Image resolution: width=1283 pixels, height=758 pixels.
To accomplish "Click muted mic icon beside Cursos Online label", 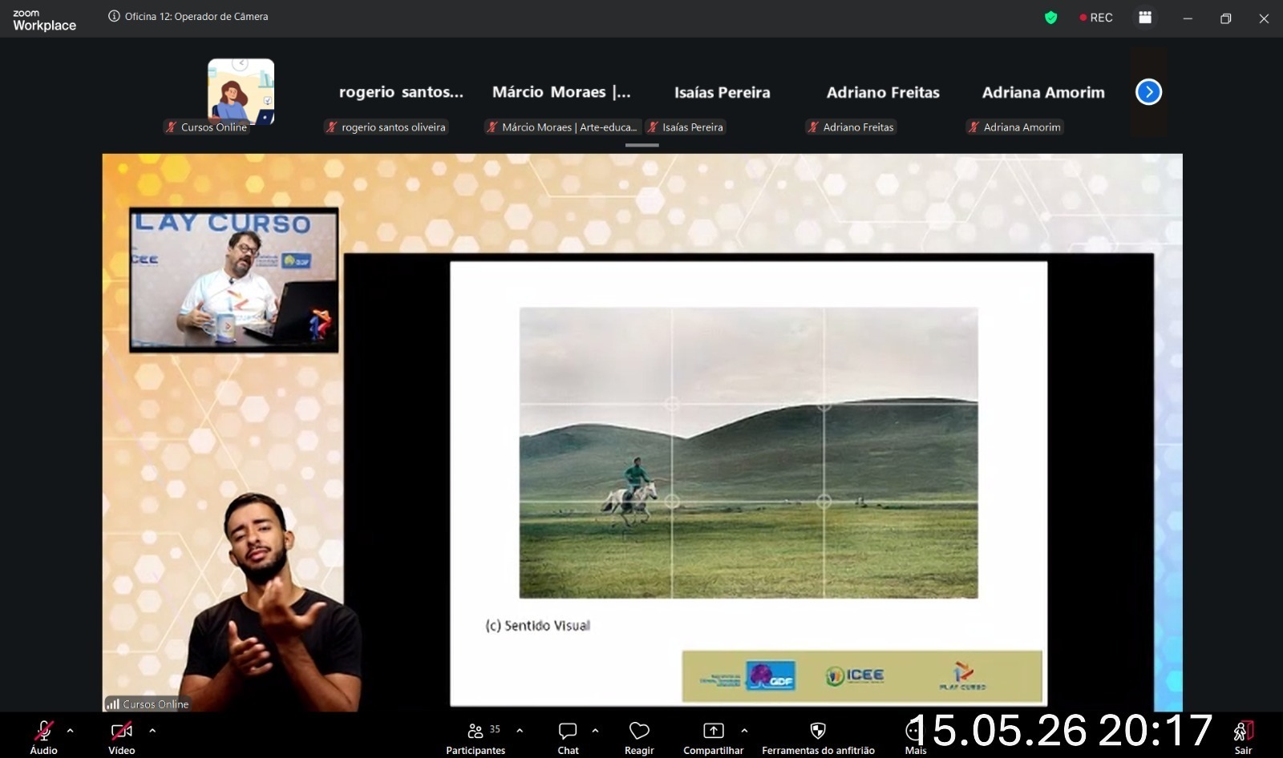I will 172,127.
